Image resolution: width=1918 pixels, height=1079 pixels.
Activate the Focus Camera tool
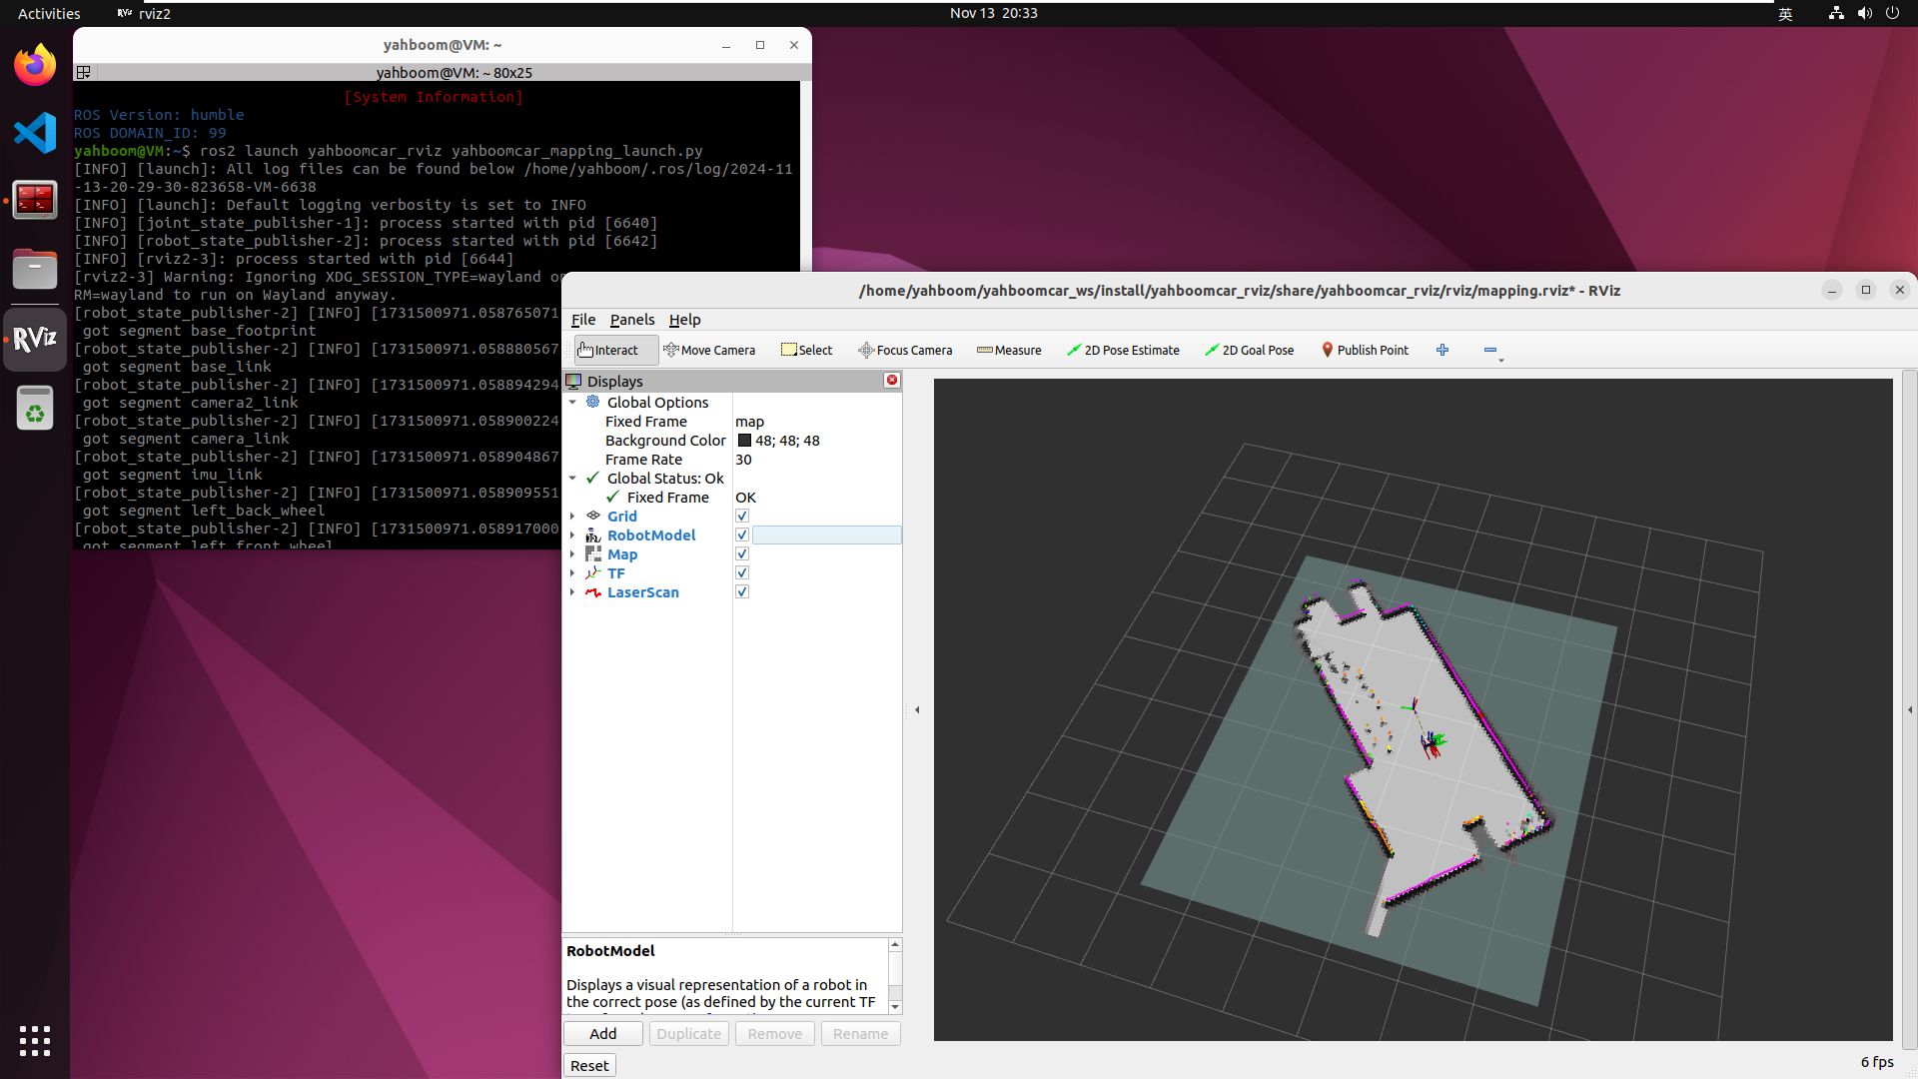point(905,350)
